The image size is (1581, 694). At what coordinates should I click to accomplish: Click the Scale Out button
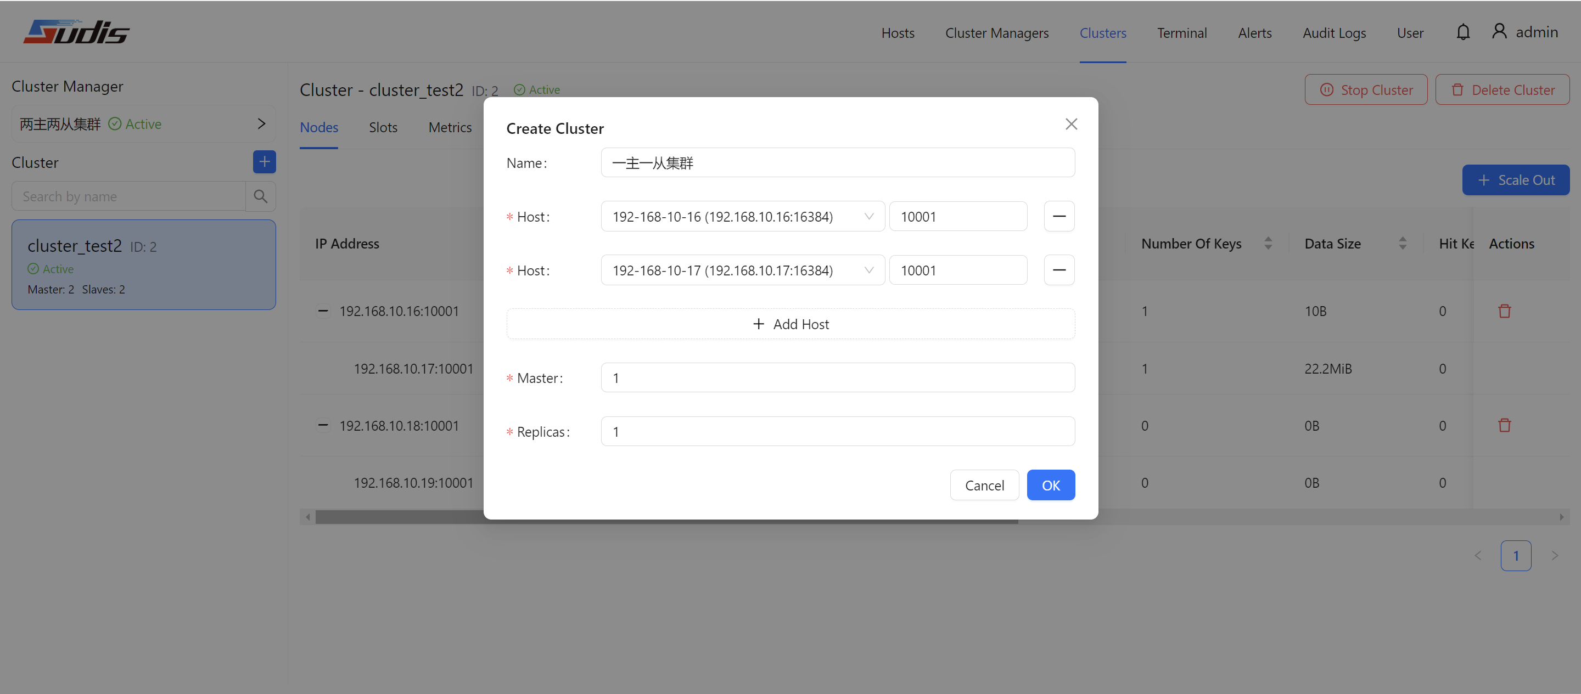pos(1516,180)
